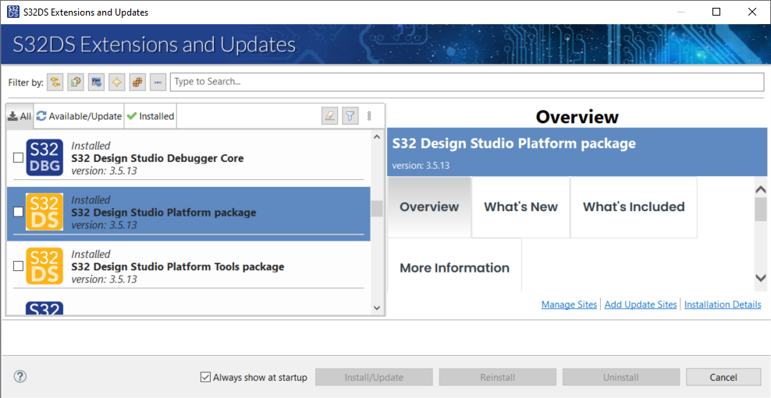Switch to the All tab
The width and height of the screenshot is (771, 398).
(x=20, y=116)
